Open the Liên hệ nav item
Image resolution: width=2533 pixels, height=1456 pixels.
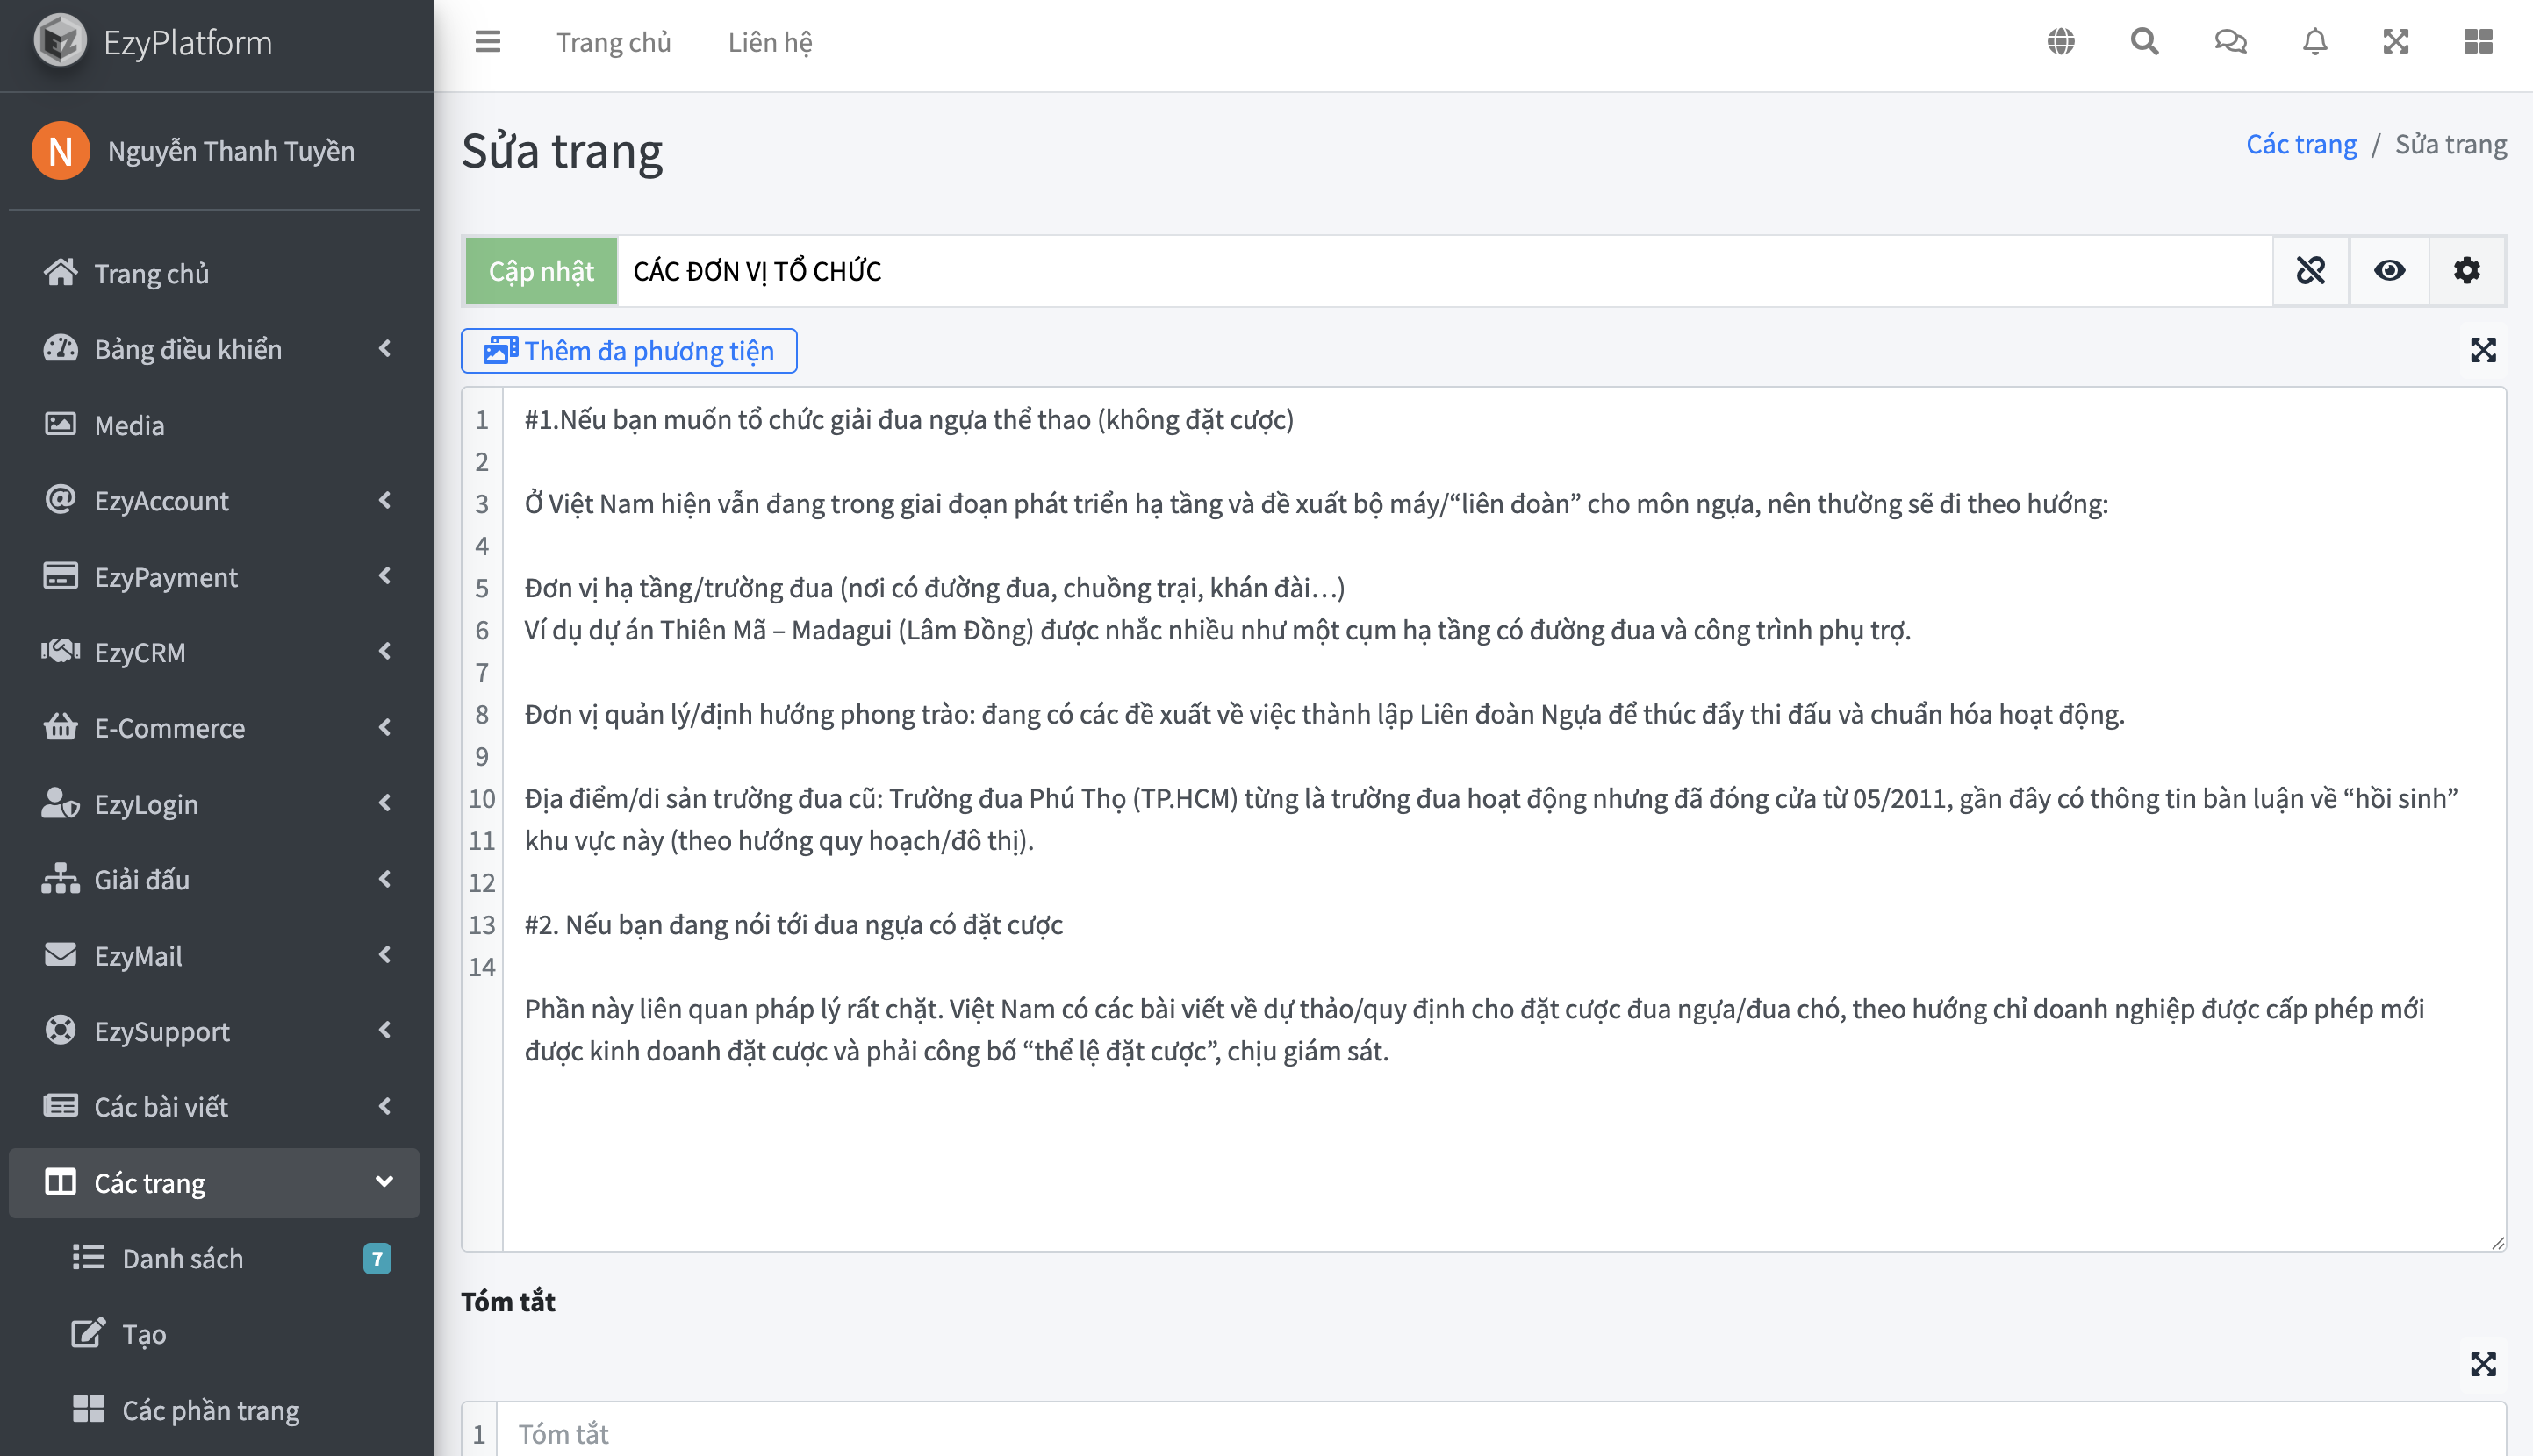point(770,42)
